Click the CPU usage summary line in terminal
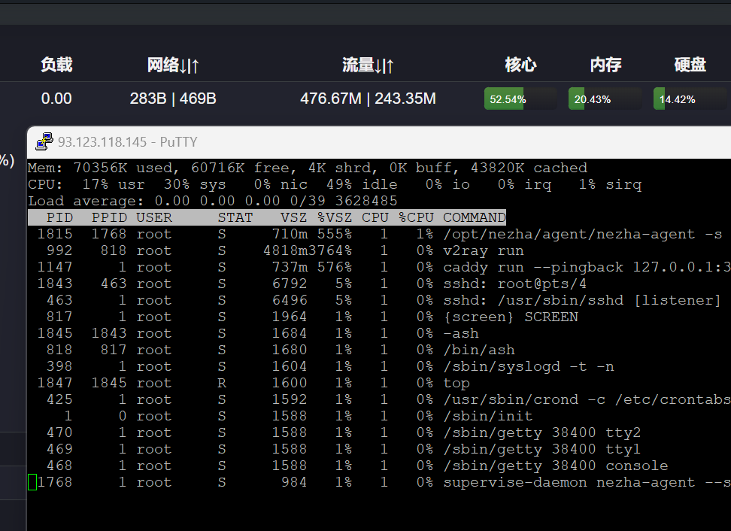731x531 pixels. click(335, 184)
